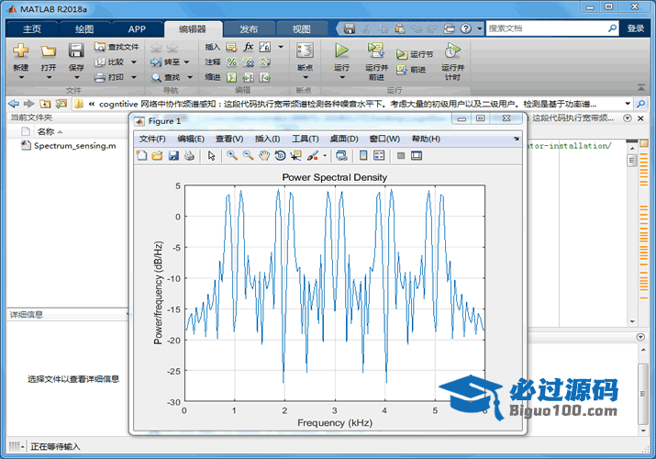This screenshot has width=656, height=459.
Task: Click the fx insert function icon
Action: pos(249,47)
